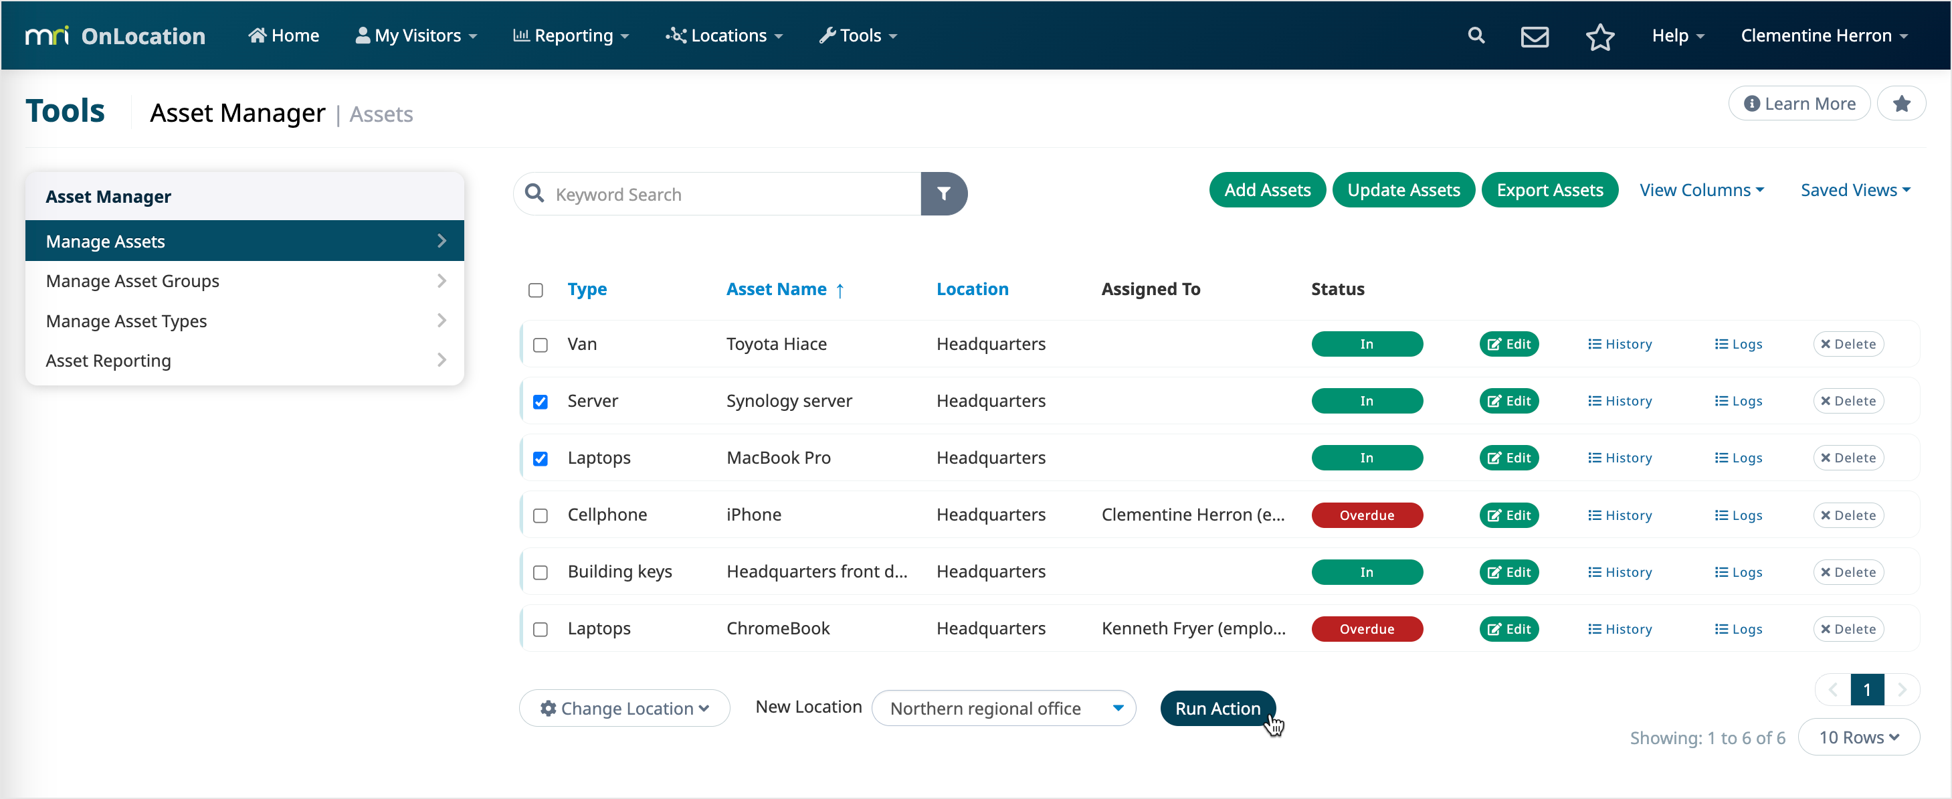View History for iPhone
Screen dimensions: 1952x799
(1620, 515)
